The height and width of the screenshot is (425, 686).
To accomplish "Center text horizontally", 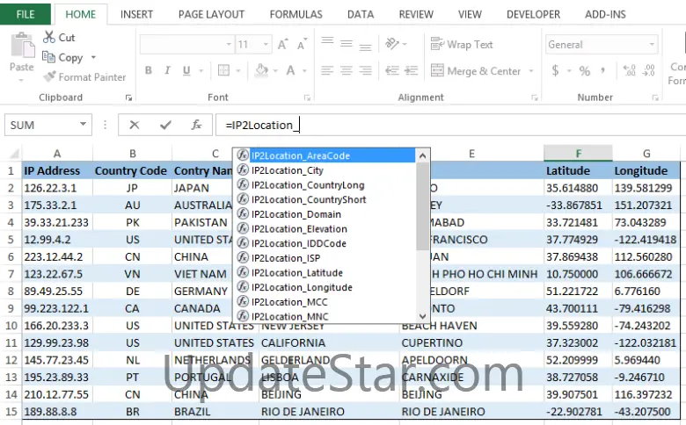I will (x=347, y=70).
